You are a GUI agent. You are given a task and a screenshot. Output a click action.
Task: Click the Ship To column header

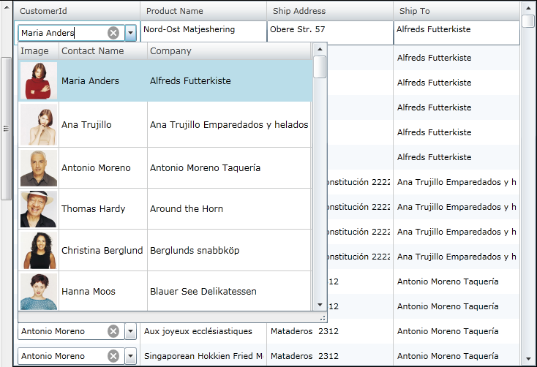point(415,11)
